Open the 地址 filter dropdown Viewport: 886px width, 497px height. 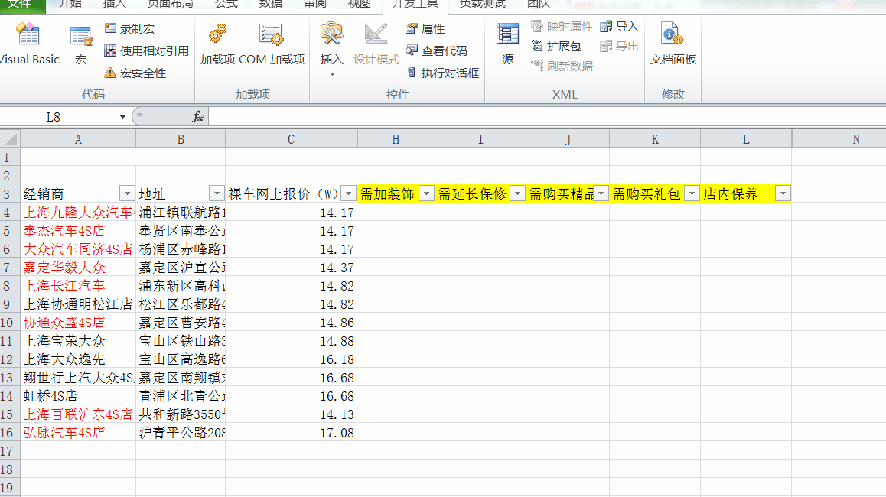click(x=217, y=193)
